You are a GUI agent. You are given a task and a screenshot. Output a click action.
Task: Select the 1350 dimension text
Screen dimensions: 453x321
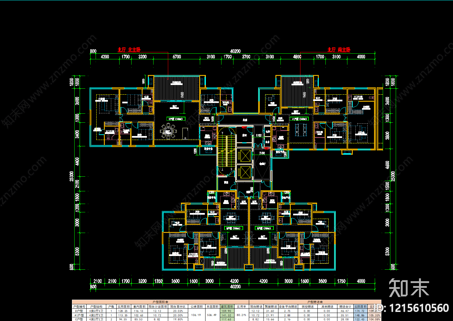pyautogui.click(x=158, y=281)
